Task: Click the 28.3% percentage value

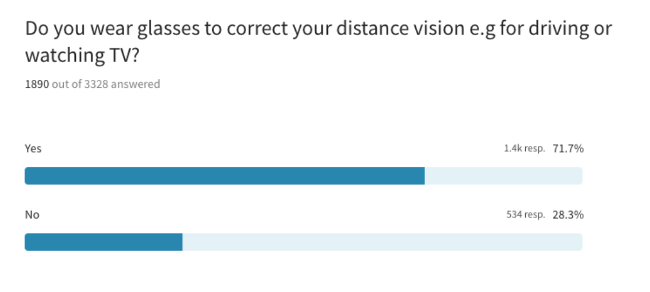Action: pos(568,215)
